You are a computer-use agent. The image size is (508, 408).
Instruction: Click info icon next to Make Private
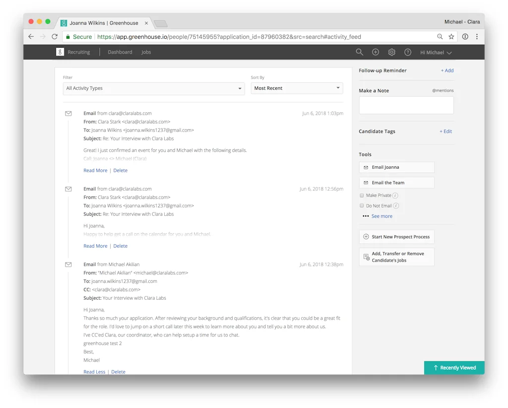395,196
